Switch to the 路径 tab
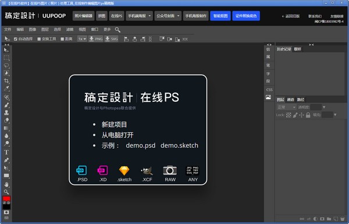Viewport: 349px width, 224px height. pyautogui.click(x=301, y=99)
